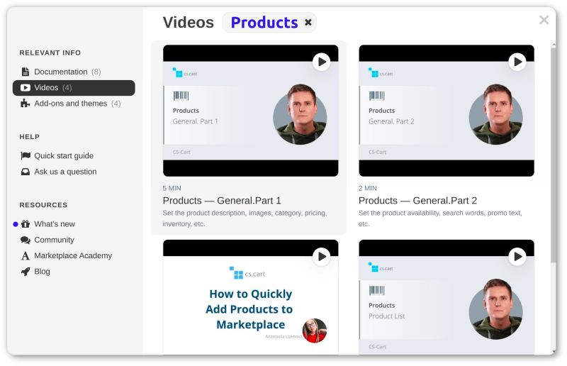
Task: Open the Documentation section
Action: click(x=61, y=72)
